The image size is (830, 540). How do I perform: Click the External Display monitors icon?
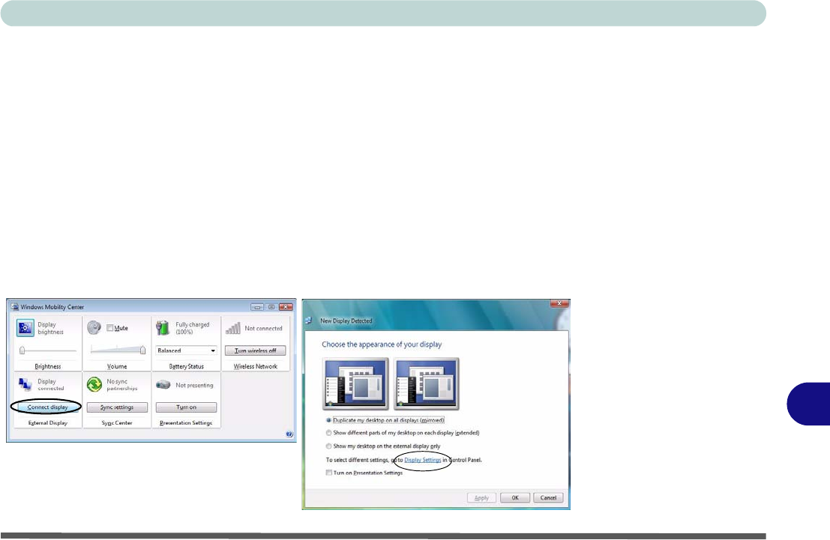click(25, 384)
